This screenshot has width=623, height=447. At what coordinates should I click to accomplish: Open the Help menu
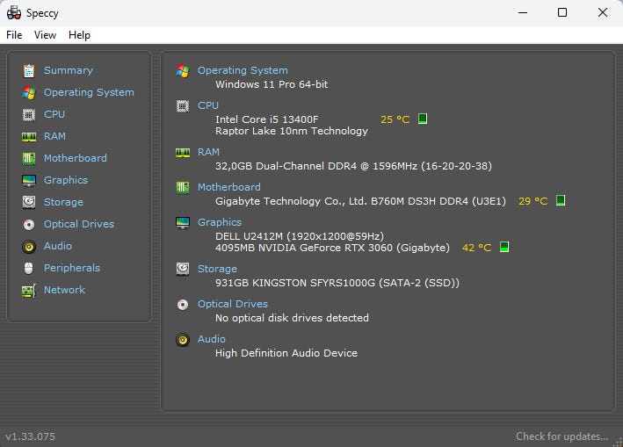tap(79, 35)
